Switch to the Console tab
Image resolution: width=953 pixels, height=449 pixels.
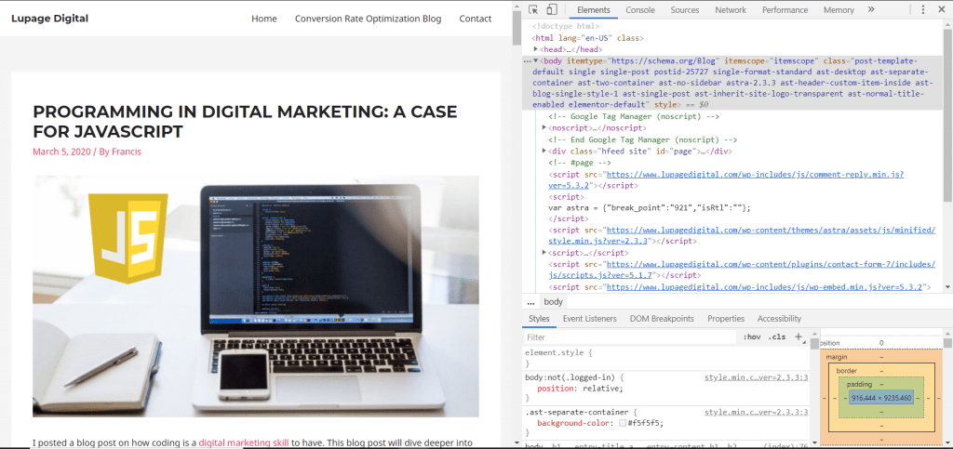(x=640, y=9)
